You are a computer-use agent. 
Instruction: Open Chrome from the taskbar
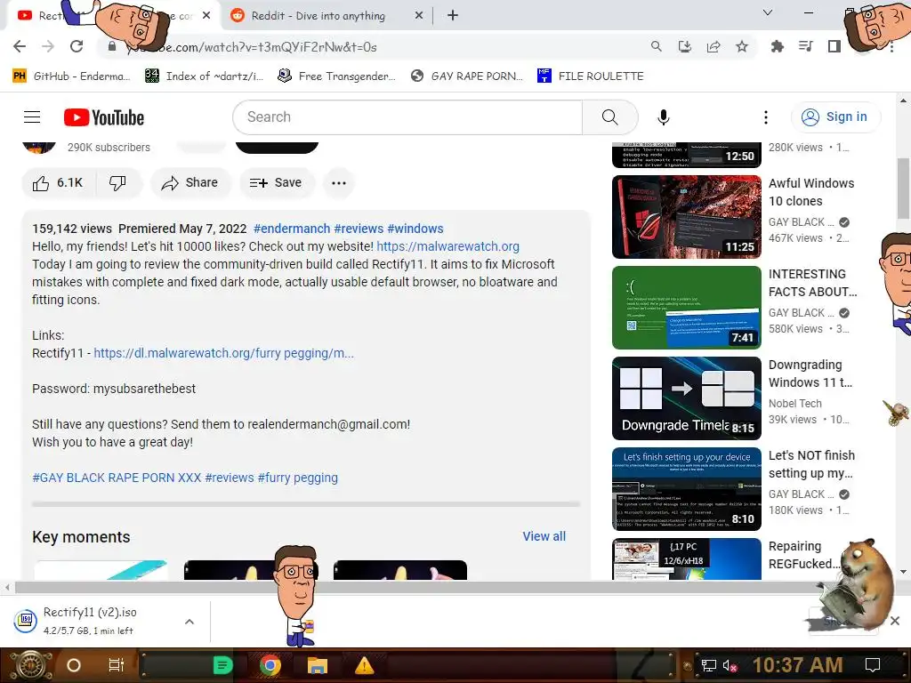[x=270, y=665]
